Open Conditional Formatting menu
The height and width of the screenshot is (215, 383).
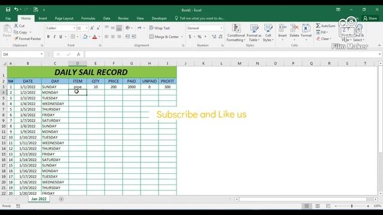236,33
